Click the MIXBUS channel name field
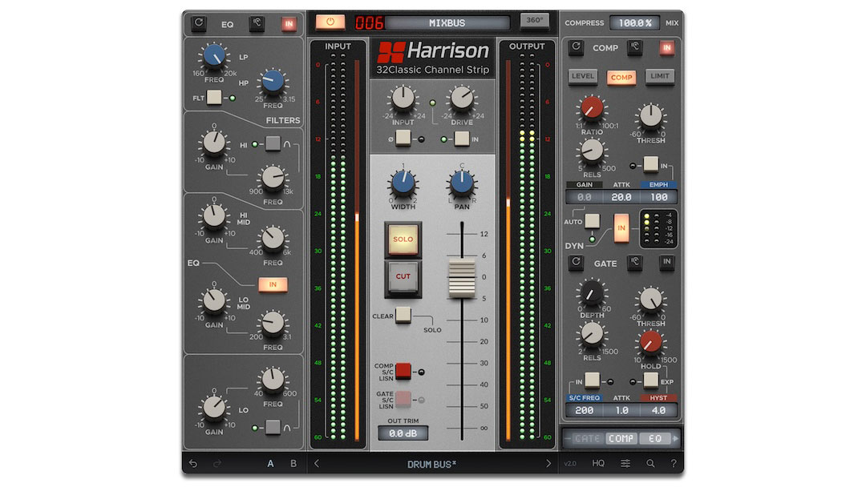Screen dimensions: 866x487 (447, 22)
